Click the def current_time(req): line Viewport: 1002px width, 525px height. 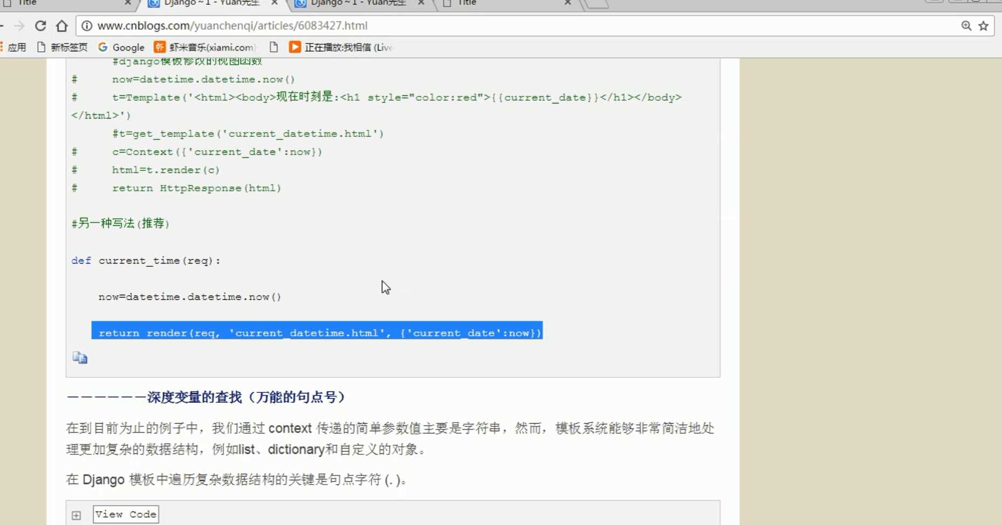[146, 261]
